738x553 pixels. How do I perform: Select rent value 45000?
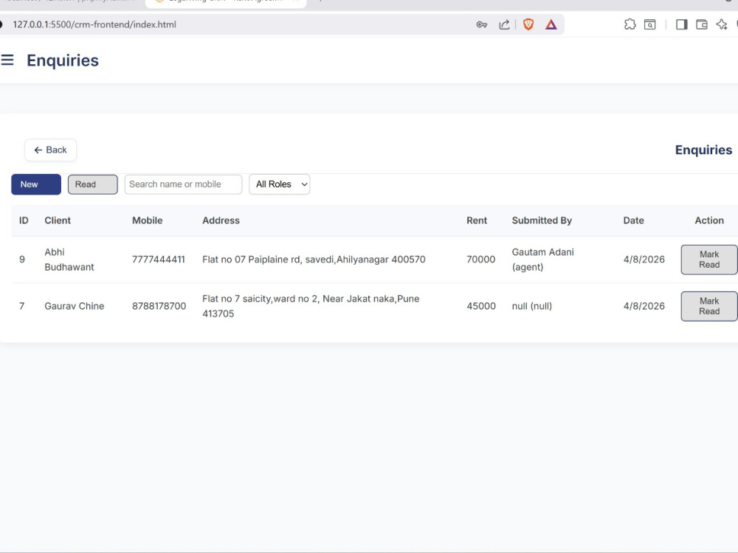coord(481,306)
